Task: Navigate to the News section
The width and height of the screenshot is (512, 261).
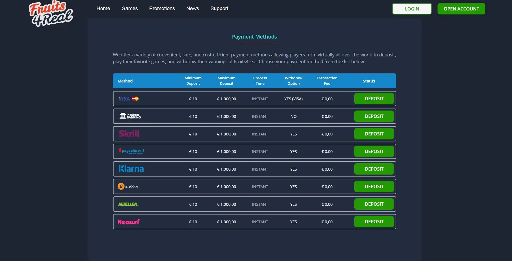Action: click(x=193, y=9)
